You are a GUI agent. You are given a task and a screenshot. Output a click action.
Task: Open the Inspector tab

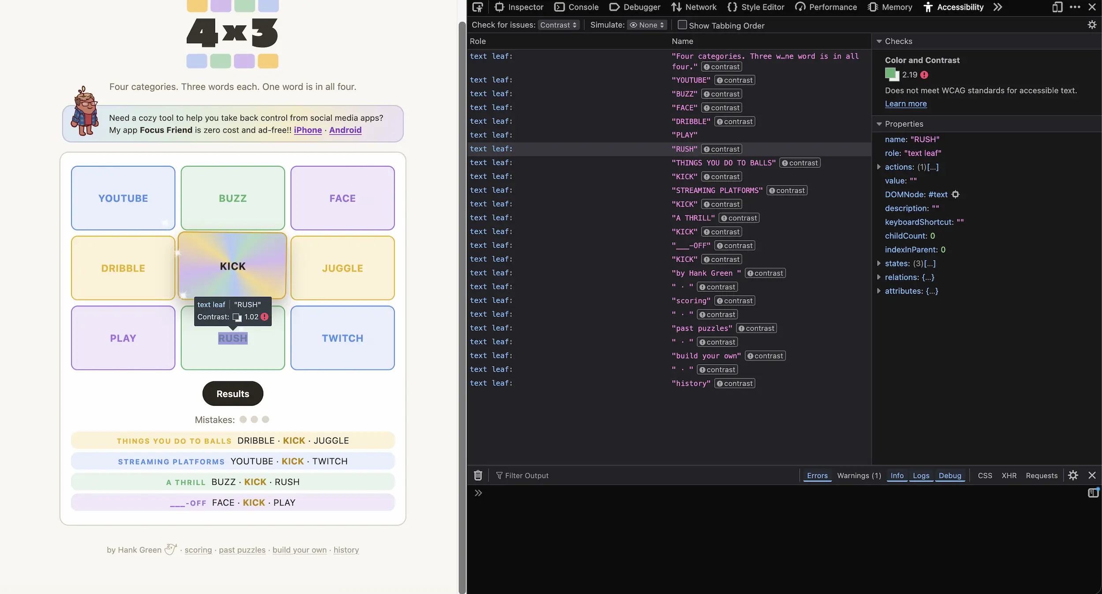click(519, 7)
